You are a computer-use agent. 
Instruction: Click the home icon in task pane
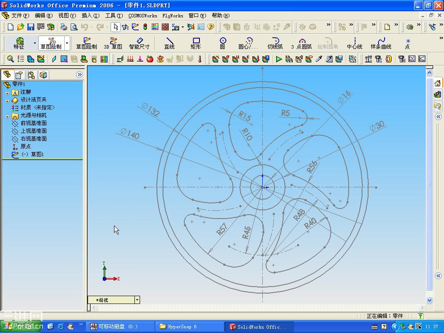point(437,83)
